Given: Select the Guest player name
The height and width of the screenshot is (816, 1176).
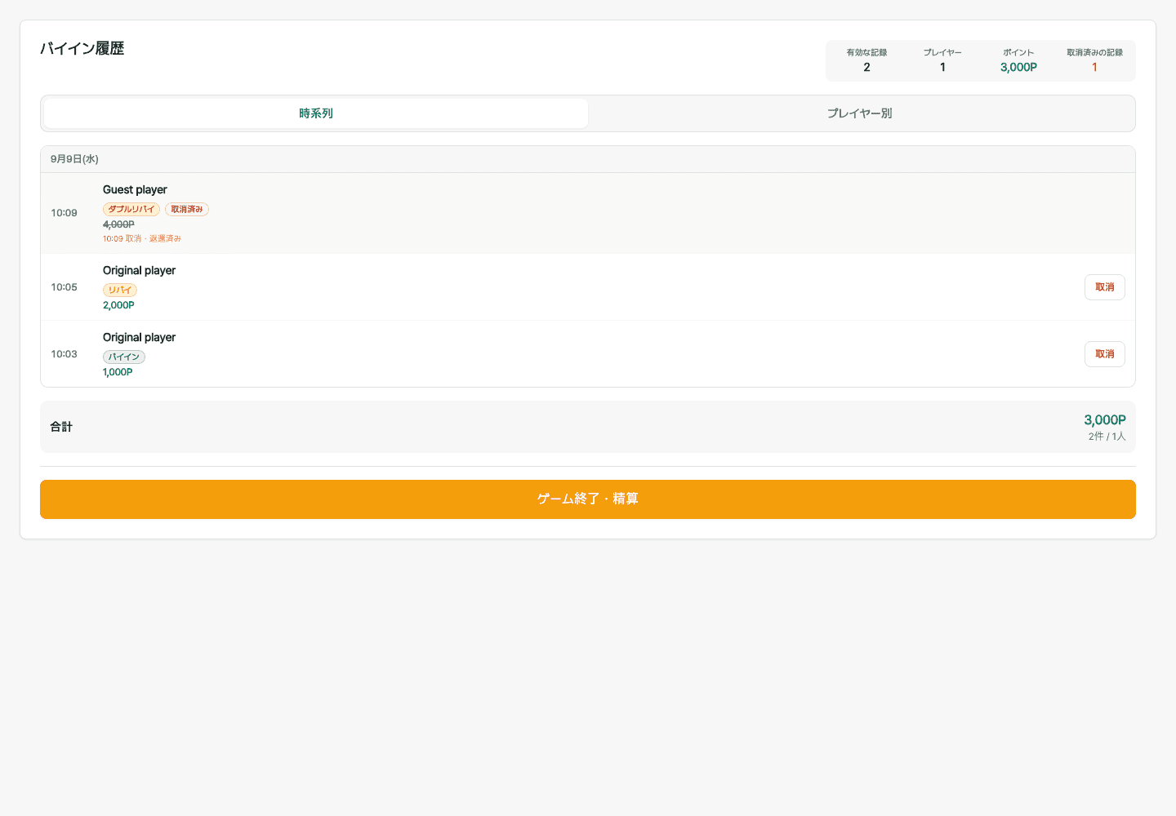Looking at the screenshot, I should (x=135, y=189).
